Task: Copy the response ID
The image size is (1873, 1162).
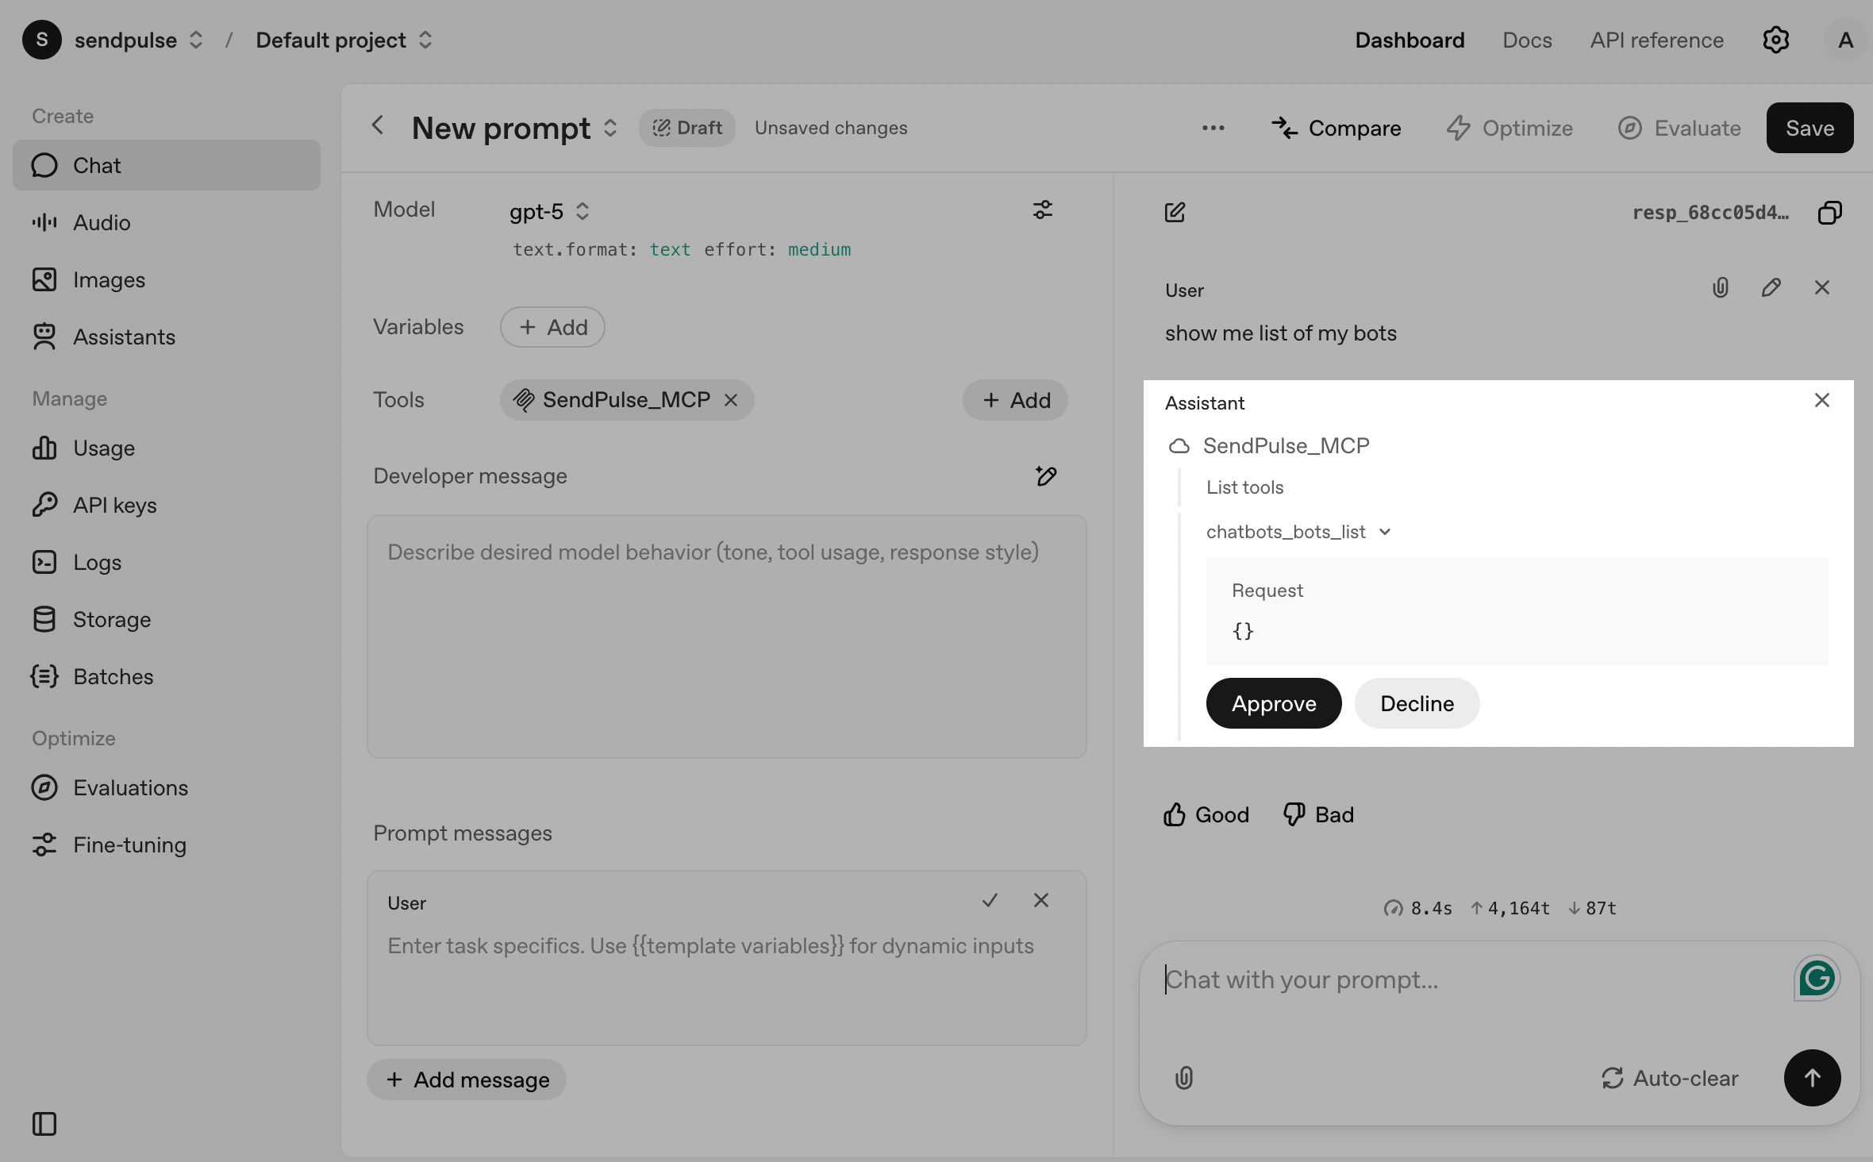Action: click(1829, 213)
